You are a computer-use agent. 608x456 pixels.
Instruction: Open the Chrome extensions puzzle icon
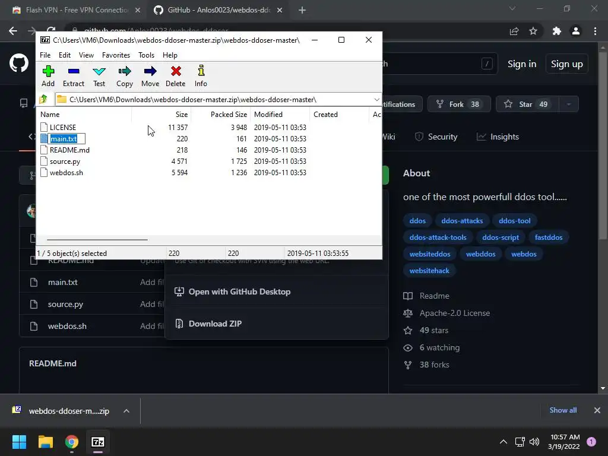pyautogui.click(x=557, y=31)
